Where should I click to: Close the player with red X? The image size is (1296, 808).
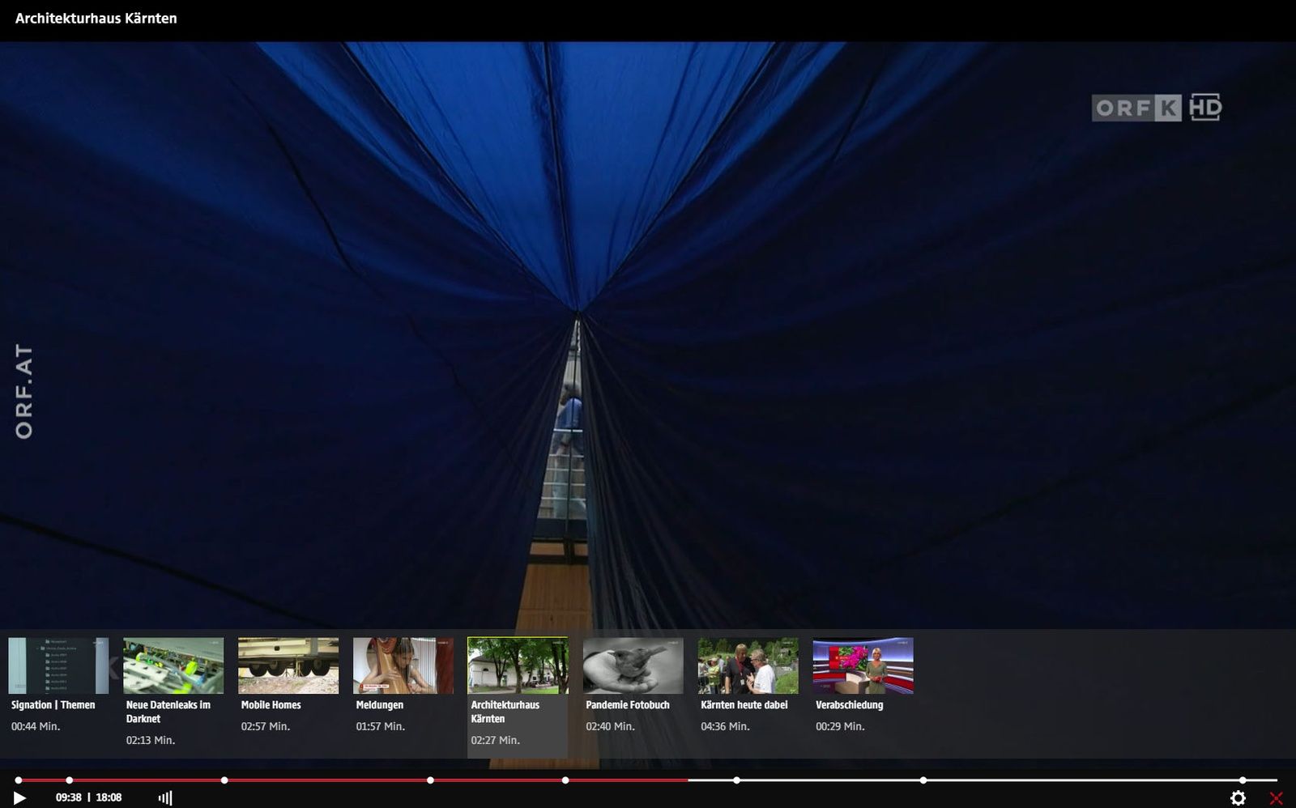pos(1276,797)
